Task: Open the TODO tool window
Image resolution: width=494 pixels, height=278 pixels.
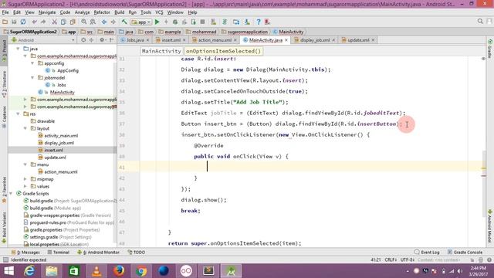Action: [x=137, y=253]
